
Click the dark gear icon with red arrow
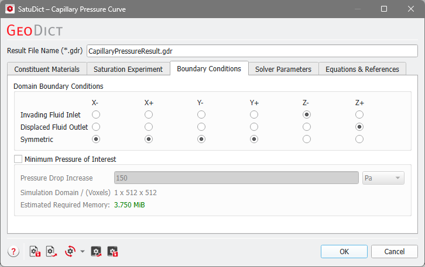tap(96, 252)
